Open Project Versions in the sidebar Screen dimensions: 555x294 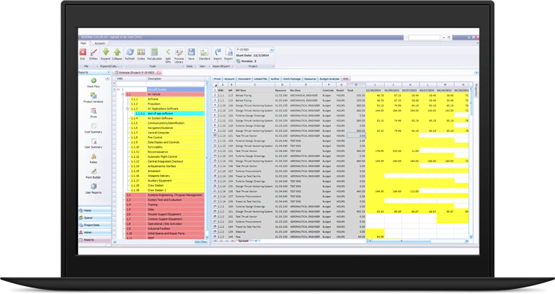tap(94, 96)
